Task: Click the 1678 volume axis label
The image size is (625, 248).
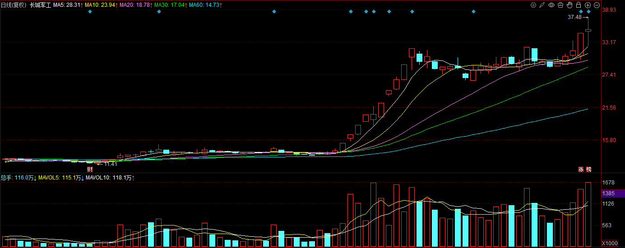Action: point(609,183)
